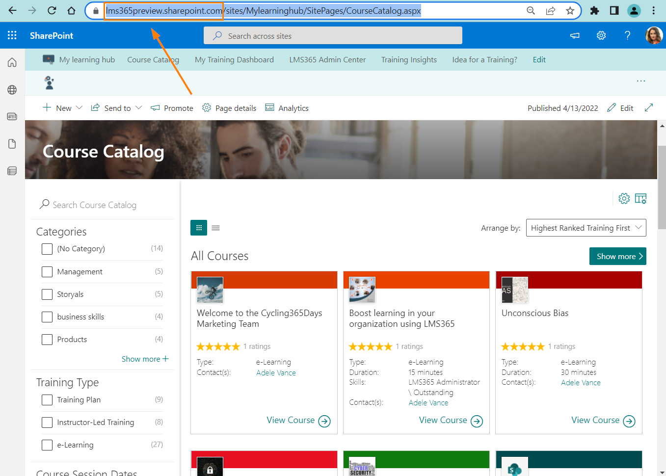Open SharePoint settings gear in header

601,35
